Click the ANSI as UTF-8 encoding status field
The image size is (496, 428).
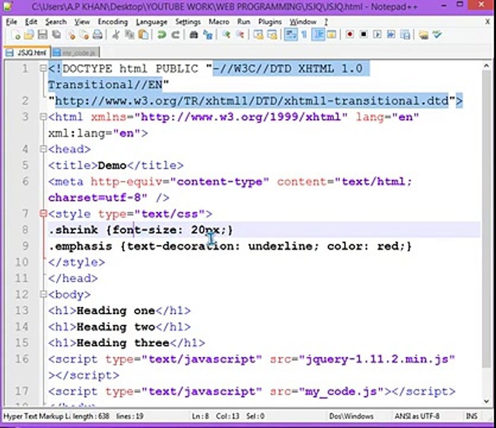point(417,416)
